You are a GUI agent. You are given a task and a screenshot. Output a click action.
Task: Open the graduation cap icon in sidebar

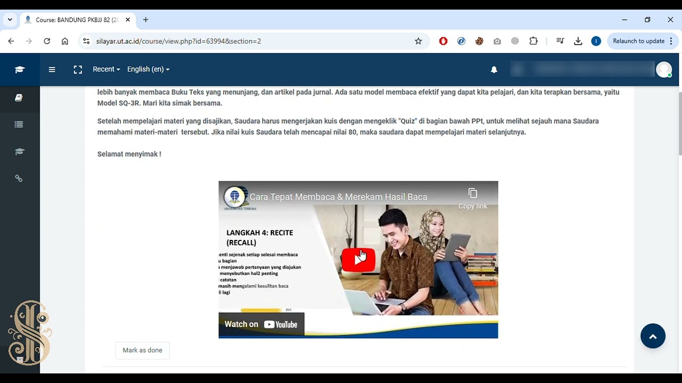click(19, 152)
